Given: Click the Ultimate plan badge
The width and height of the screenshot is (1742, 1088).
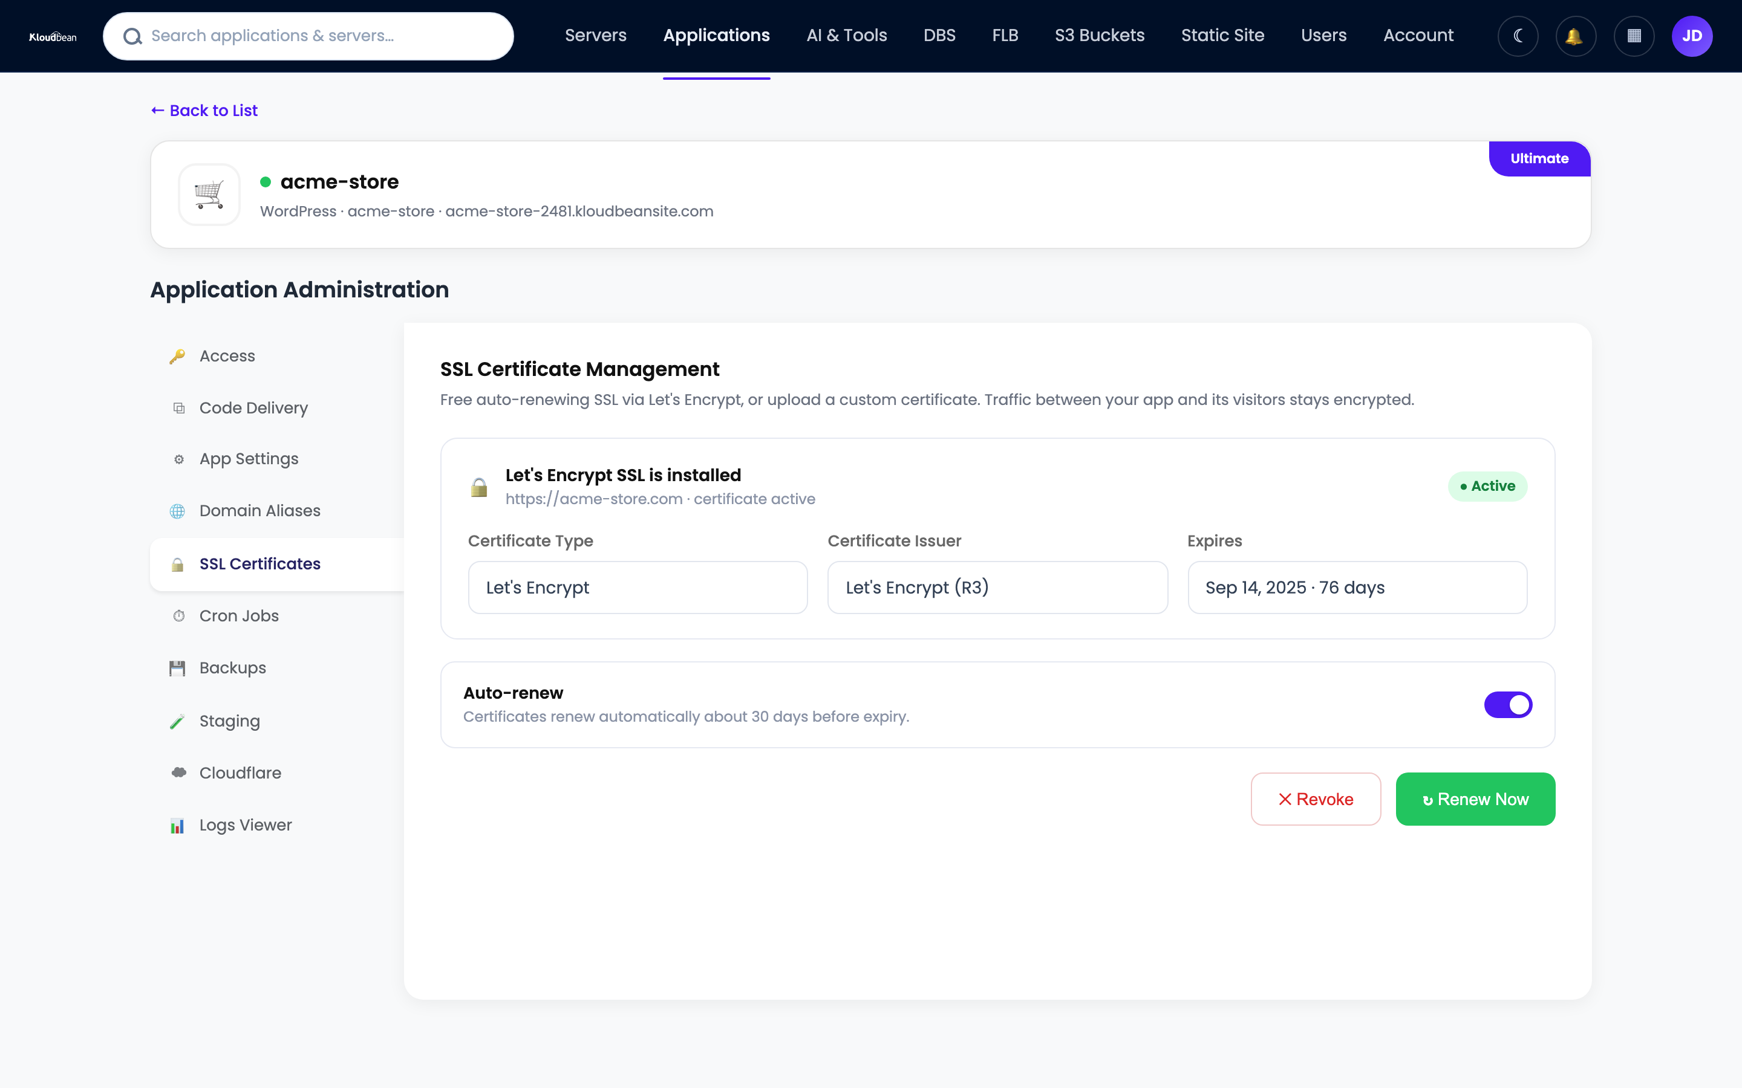Looking at the screenshot, I should (x=1539, y=158).
